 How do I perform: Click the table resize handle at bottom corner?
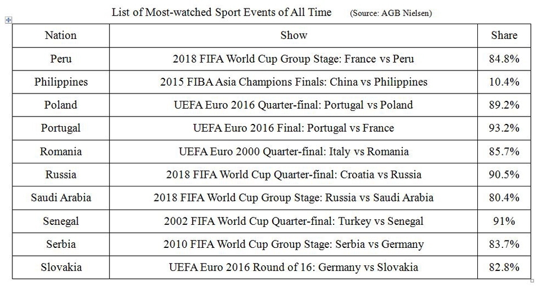(x=533, y=280)
